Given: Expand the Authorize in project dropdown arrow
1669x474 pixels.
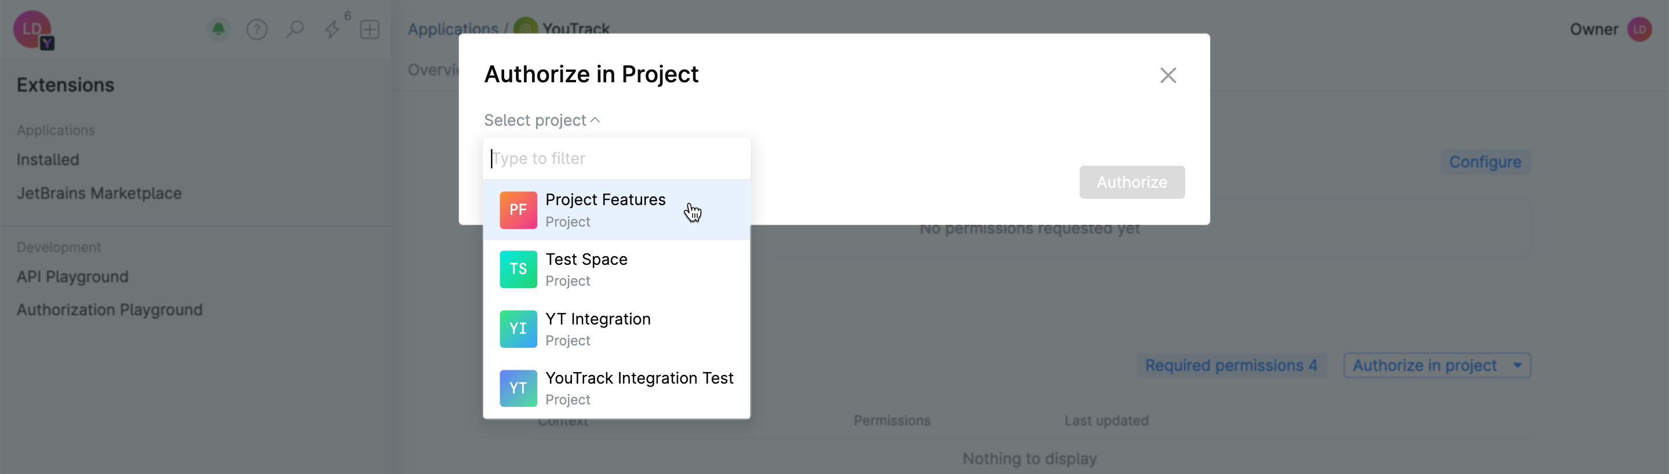Looking at the screenshot, I should coord(1517,366).
